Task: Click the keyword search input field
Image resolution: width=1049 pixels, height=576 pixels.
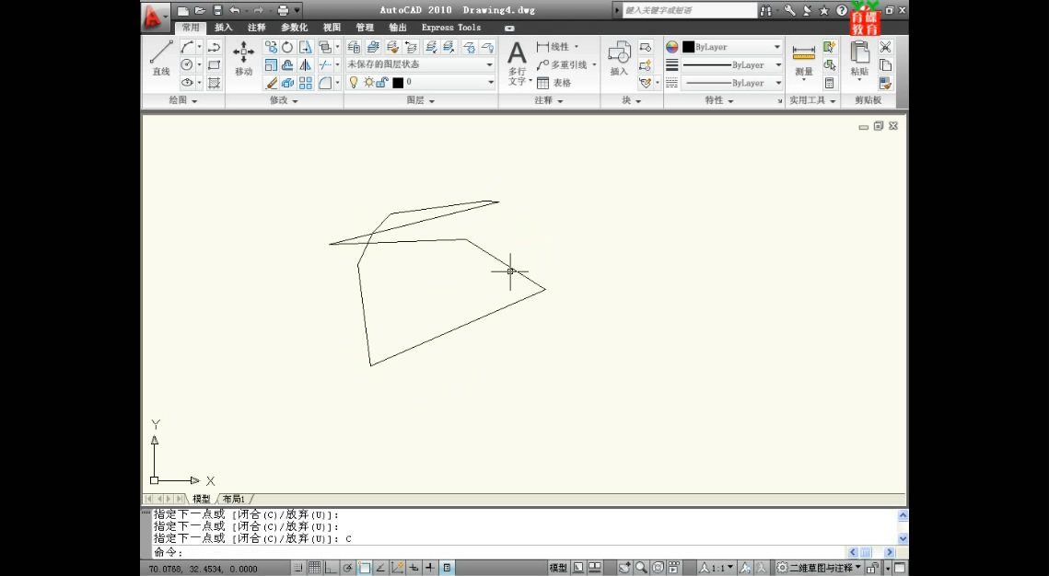Action: [689, 10]
